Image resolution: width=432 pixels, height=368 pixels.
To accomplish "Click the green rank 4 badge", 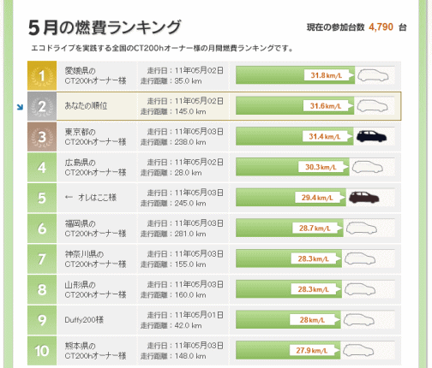I will point(42,167).
